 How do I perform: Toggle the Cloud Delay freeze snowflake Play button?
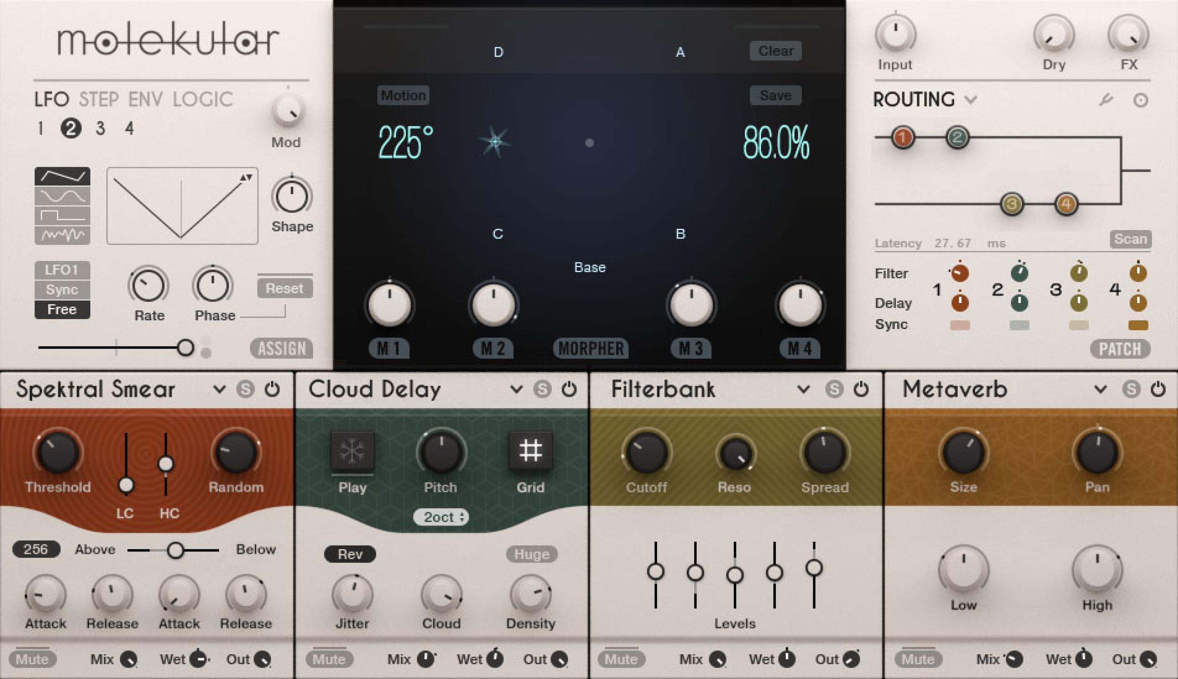[352, 450]
